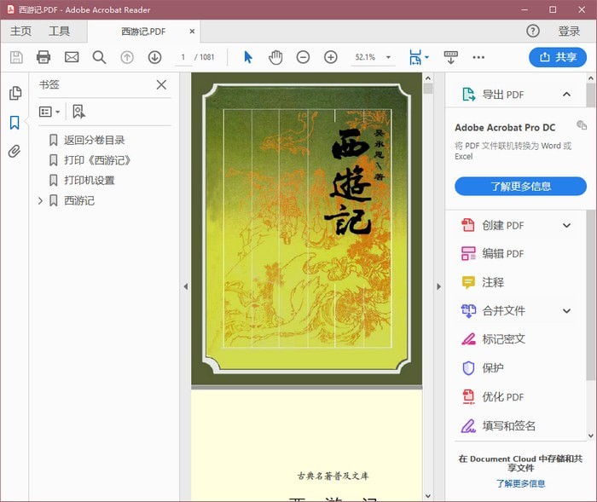
Task: Open the Help question mark
Action: click(x=533, y=31)
